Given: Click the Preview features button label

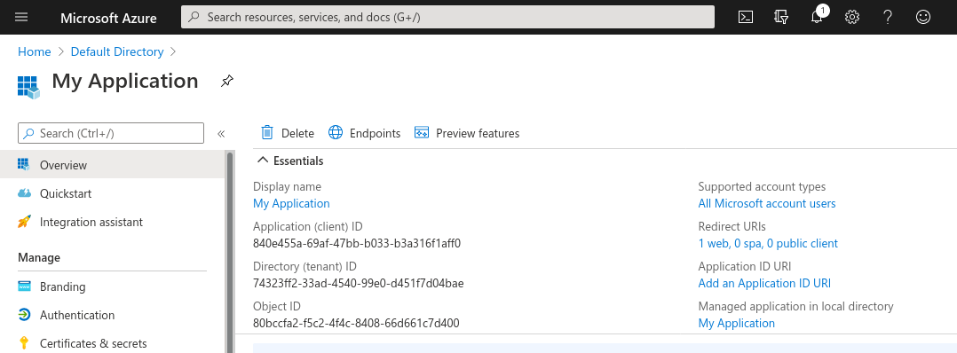Looking at the screenshot, I should (478, 133).
